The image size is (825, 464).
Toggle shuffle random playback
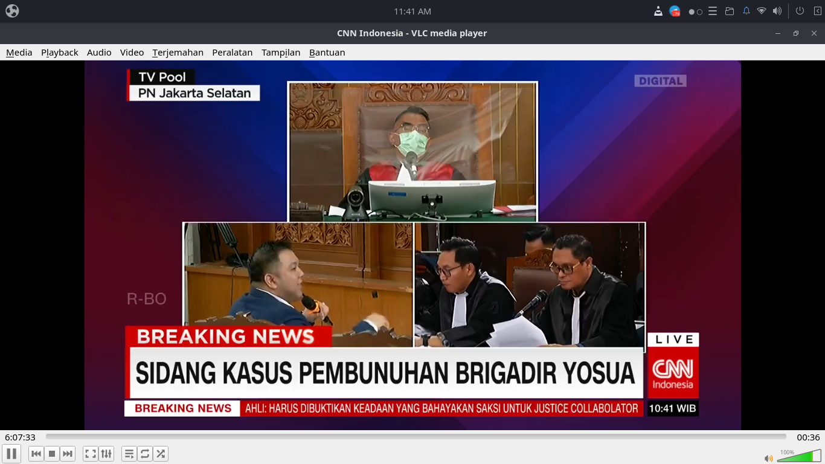161,454
